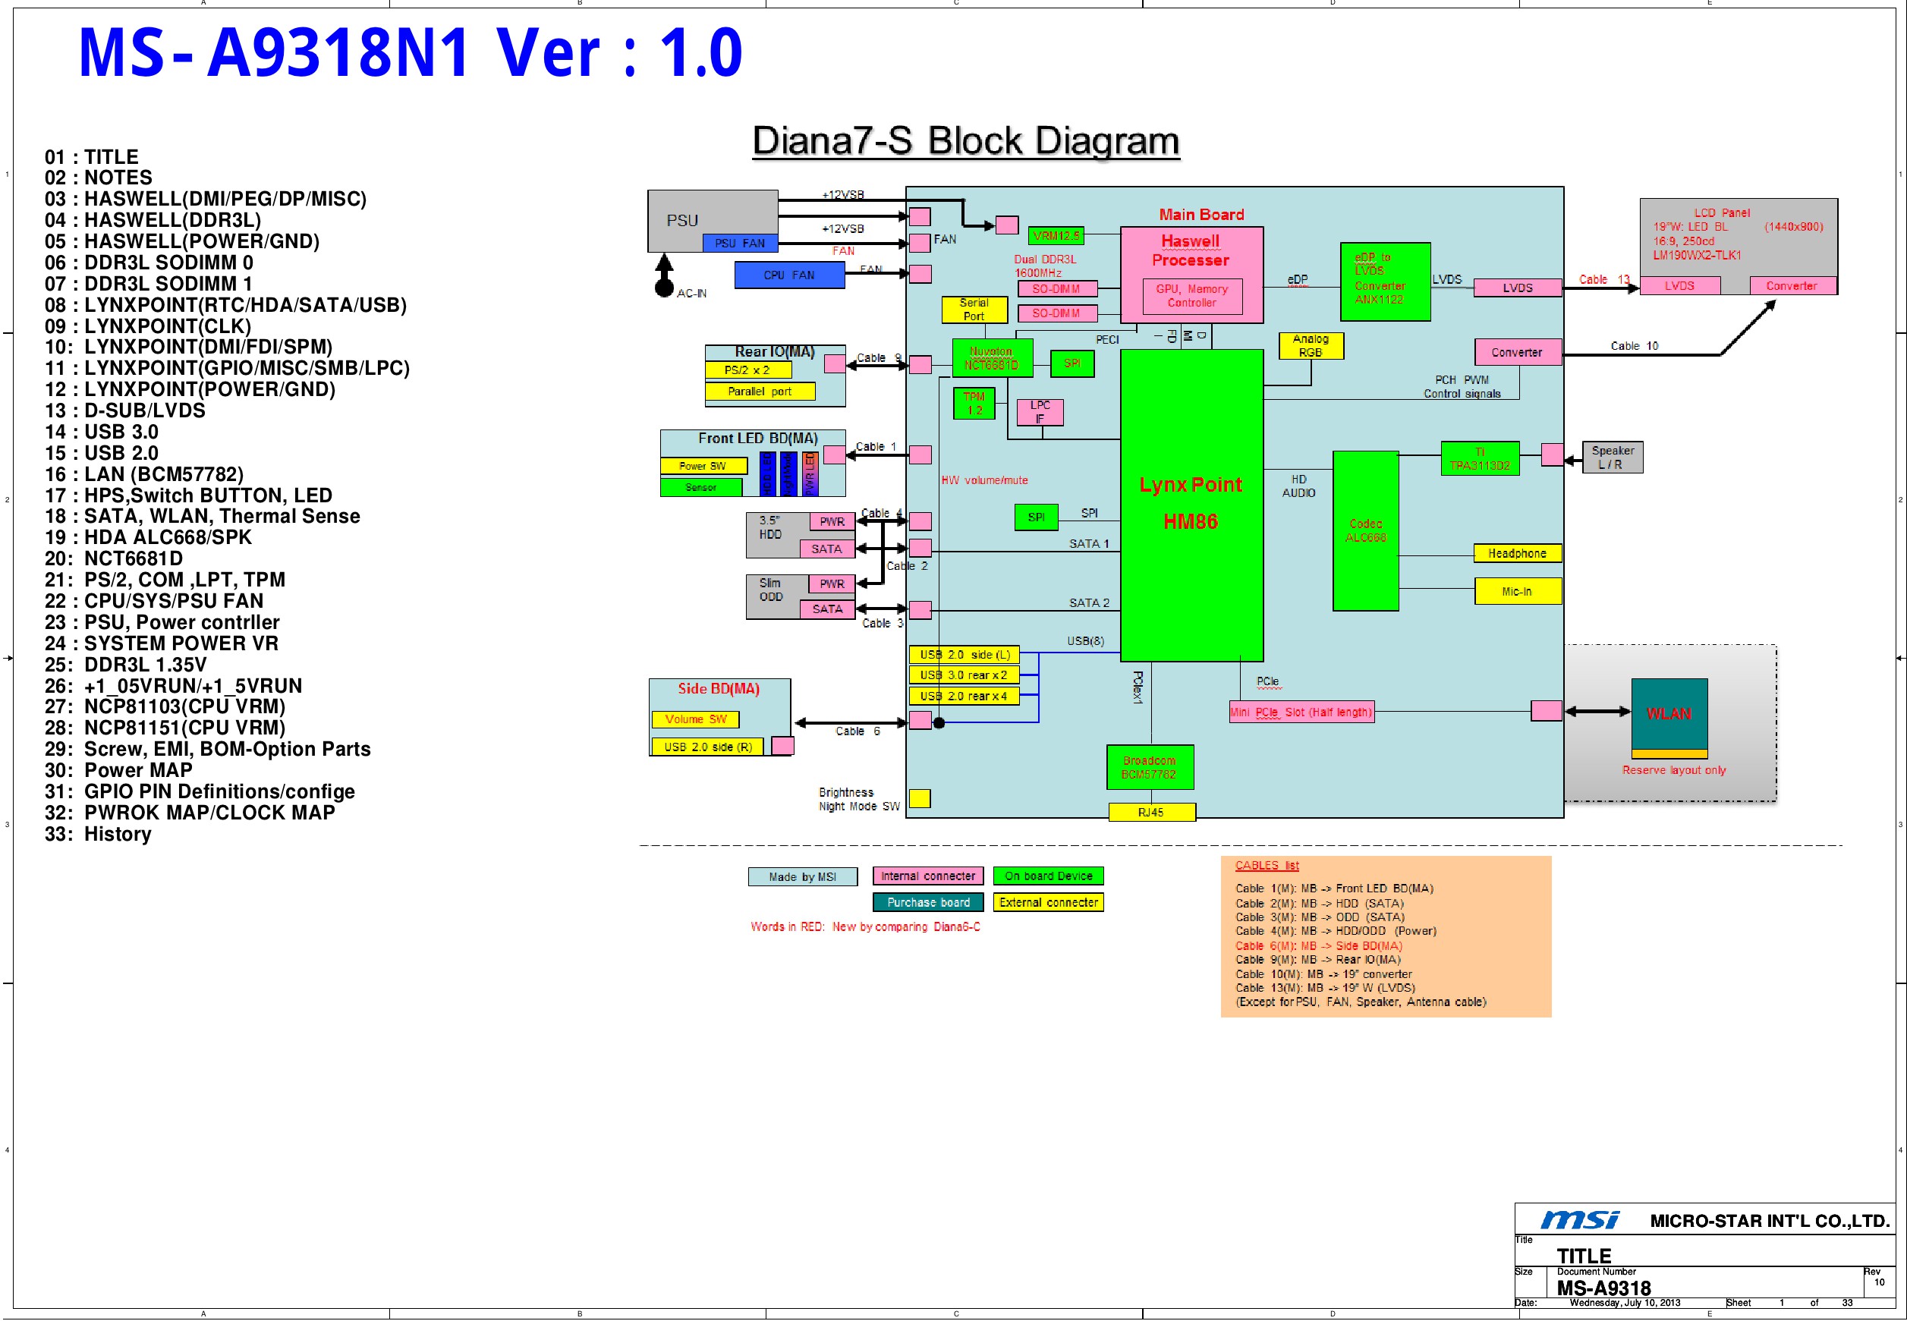Click the 'Mini PCIe Slot (Half length)' block

tap(1301, 712)
